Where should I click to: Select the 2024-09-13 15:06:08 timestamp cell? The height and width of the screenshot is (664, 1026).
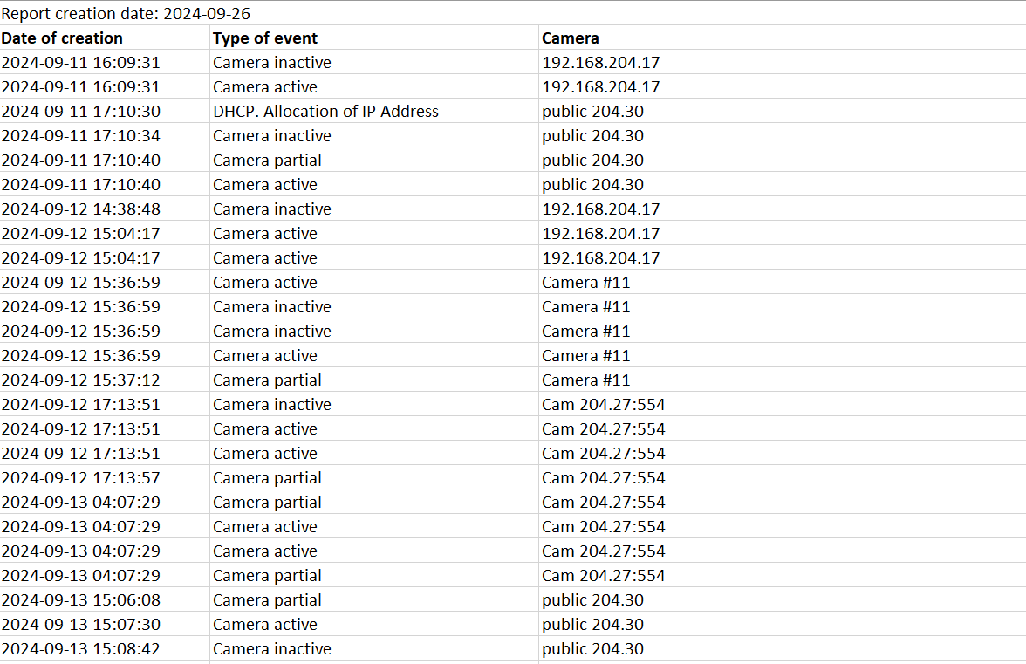click(80, 600)
